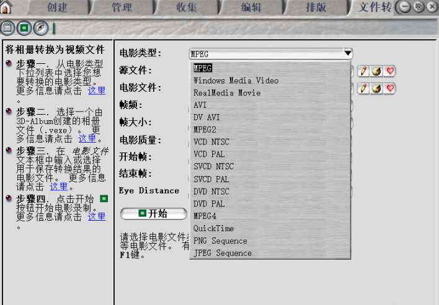The width and height of the screenshot is (439, 305).
Task: Click the 电影类型 label
Action: click(x=140, y=53)
